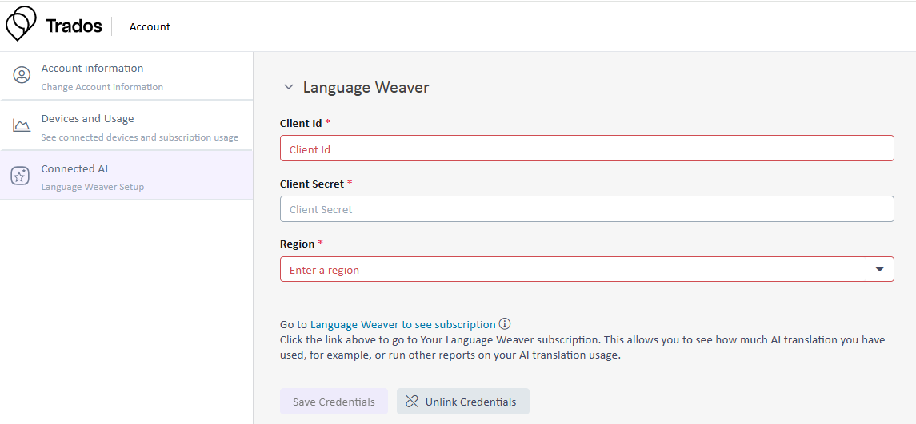
Task: Click the Connected AI star icon
Action: pyautogui.click(x=20, y=176)
